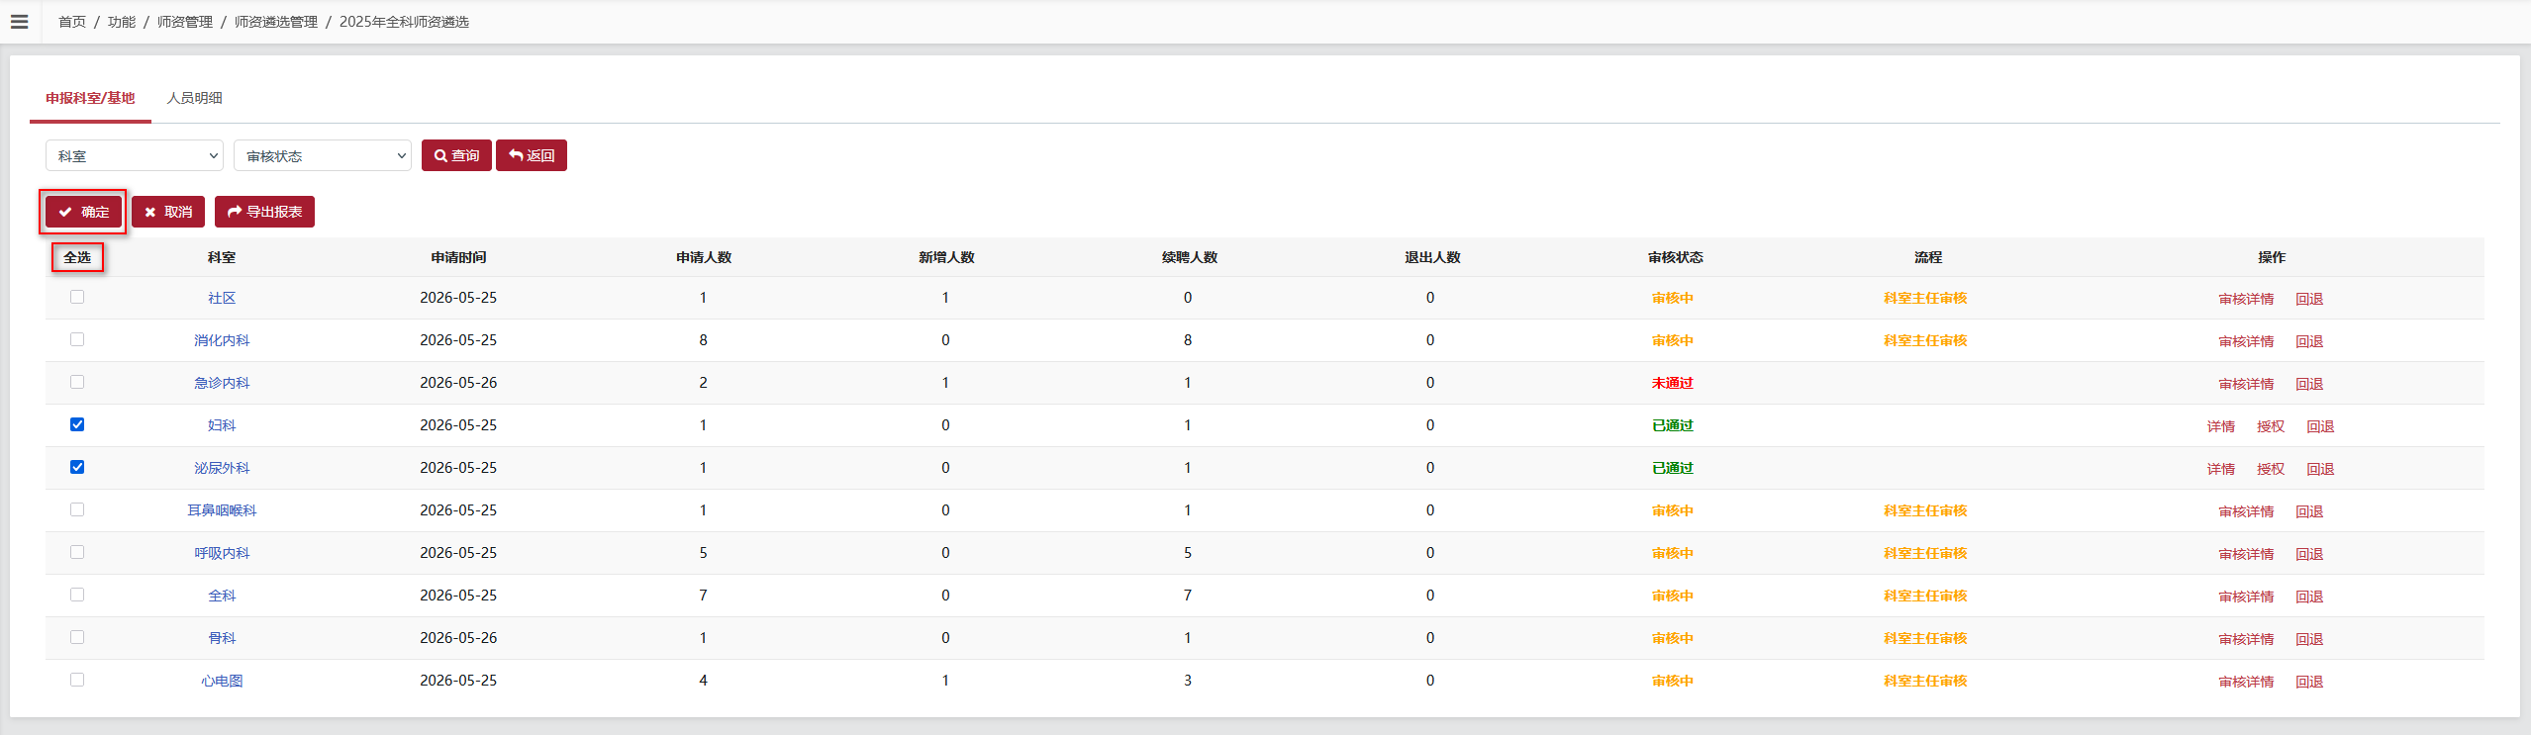The image size is (2531, 735).
Task: Open the 审核状态 dropdown filter
Action: (x=323, y=155)
